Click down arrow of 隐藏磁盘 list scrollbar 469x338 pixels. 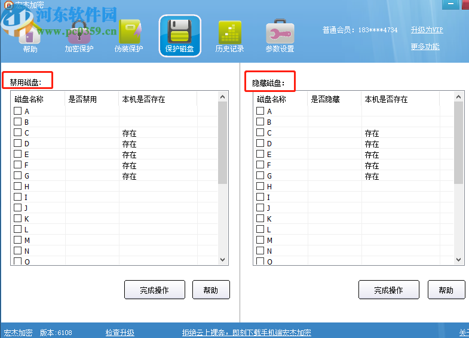point(458,260)
